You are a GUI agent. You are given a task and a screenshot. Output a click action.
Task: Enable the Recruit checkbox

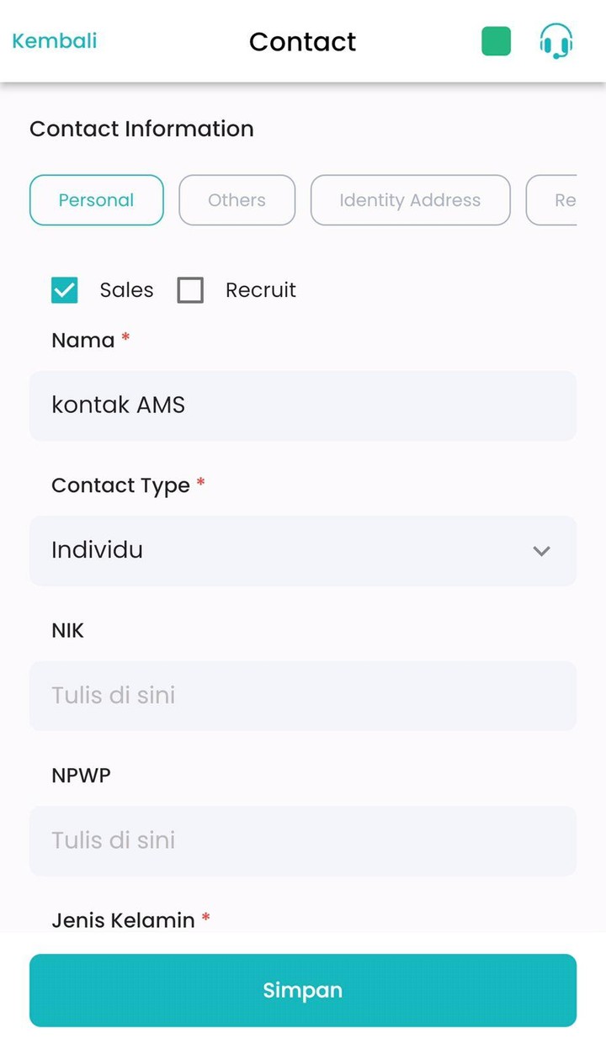[190, 289]
